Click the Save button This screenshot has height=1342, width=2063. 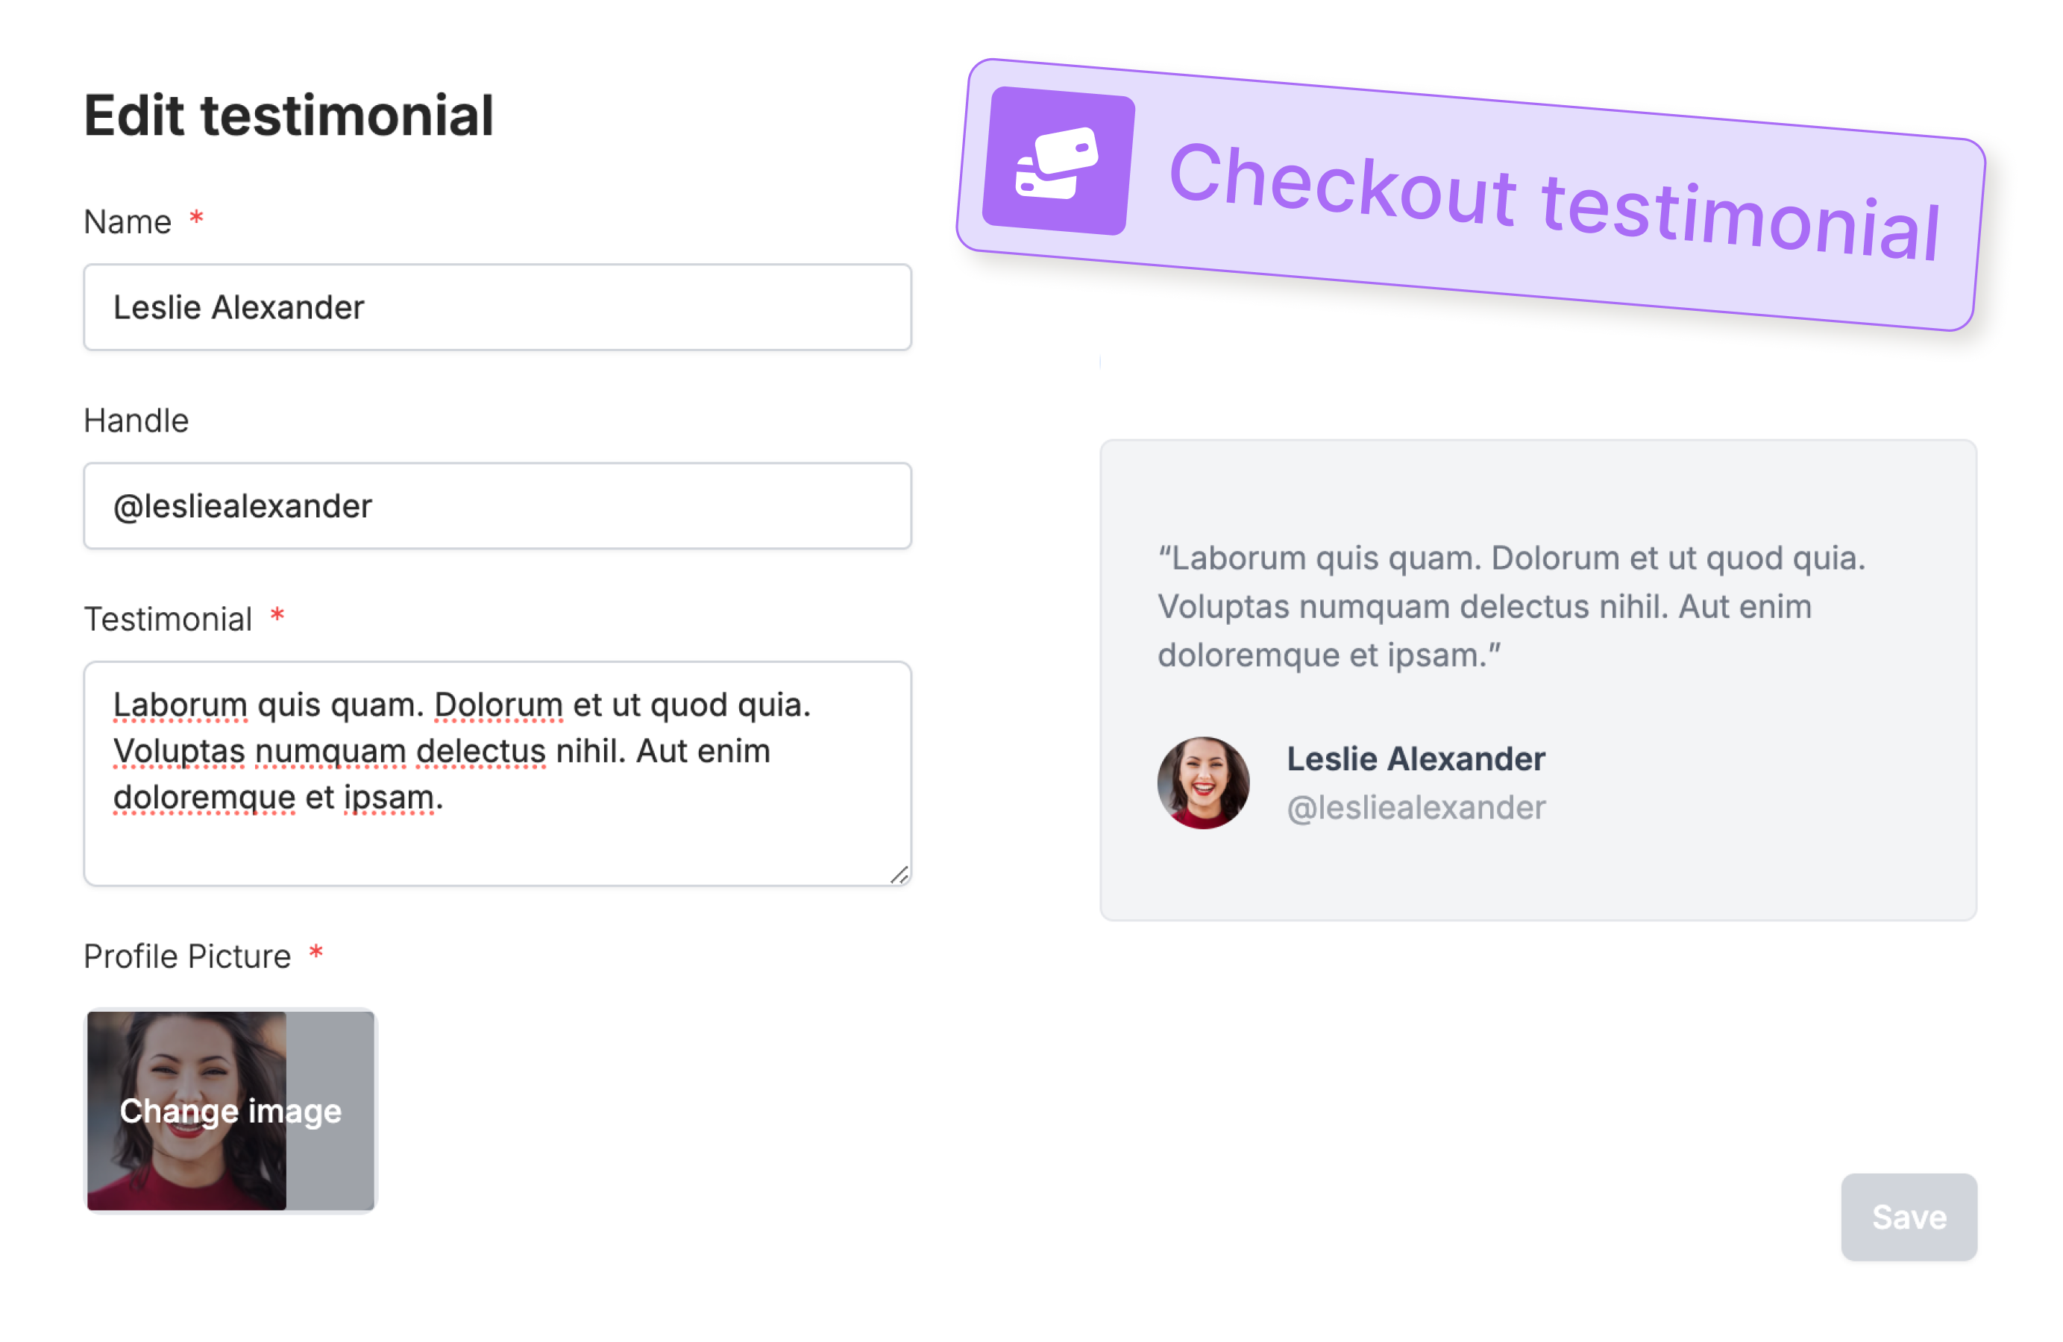coord(1909,1217)
